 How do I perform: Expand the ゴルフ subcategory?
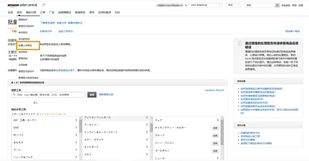[116, 154]
